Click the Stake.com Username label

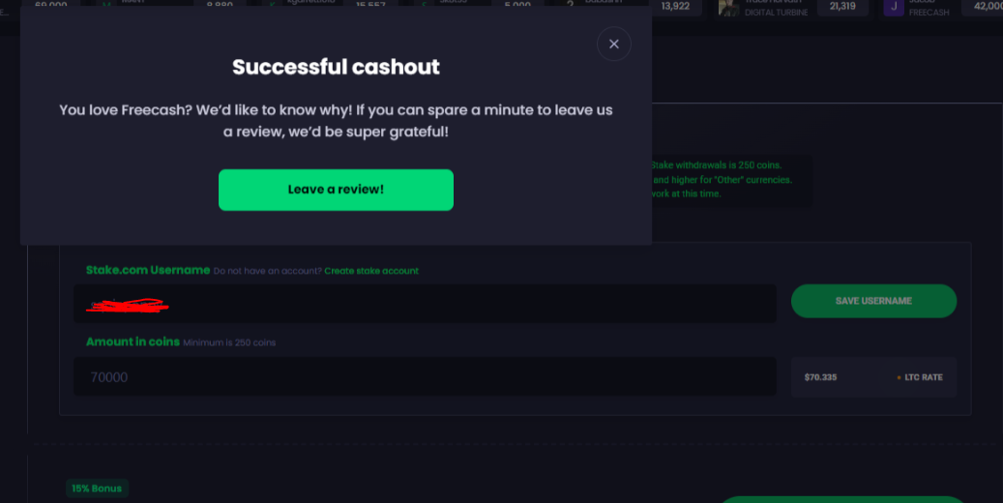(147, 270)
